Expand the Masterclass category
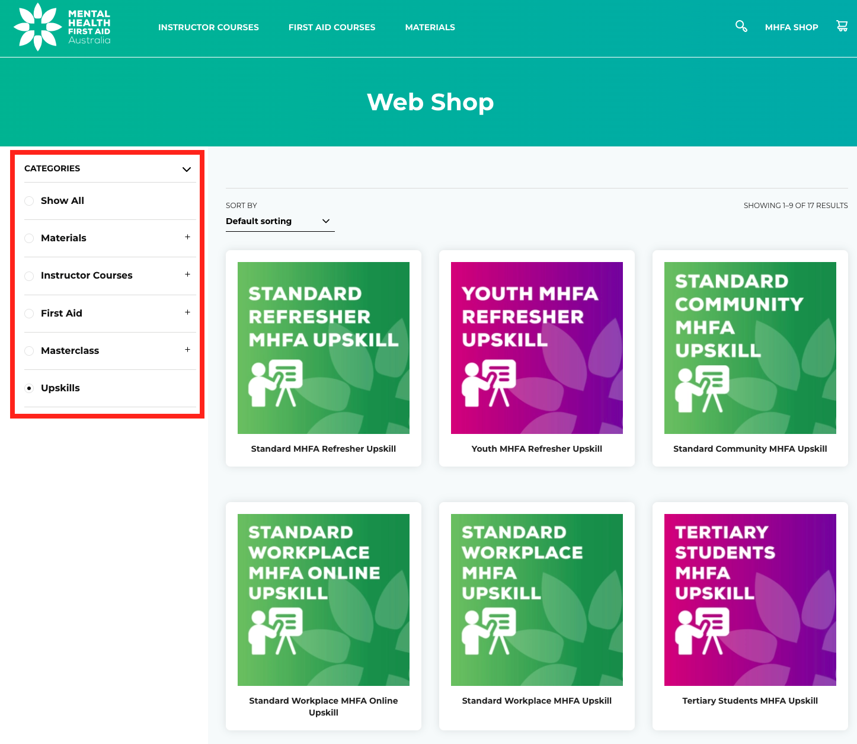Image resolution: width=857 pixels, height=744 pixels. click(187, 350)
